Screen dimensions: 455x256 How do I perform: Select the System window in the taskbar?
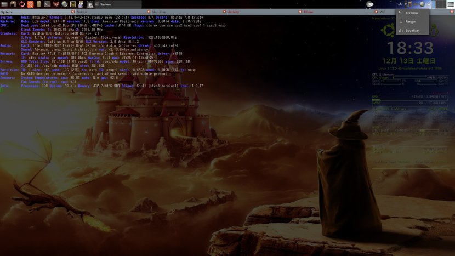118,4
